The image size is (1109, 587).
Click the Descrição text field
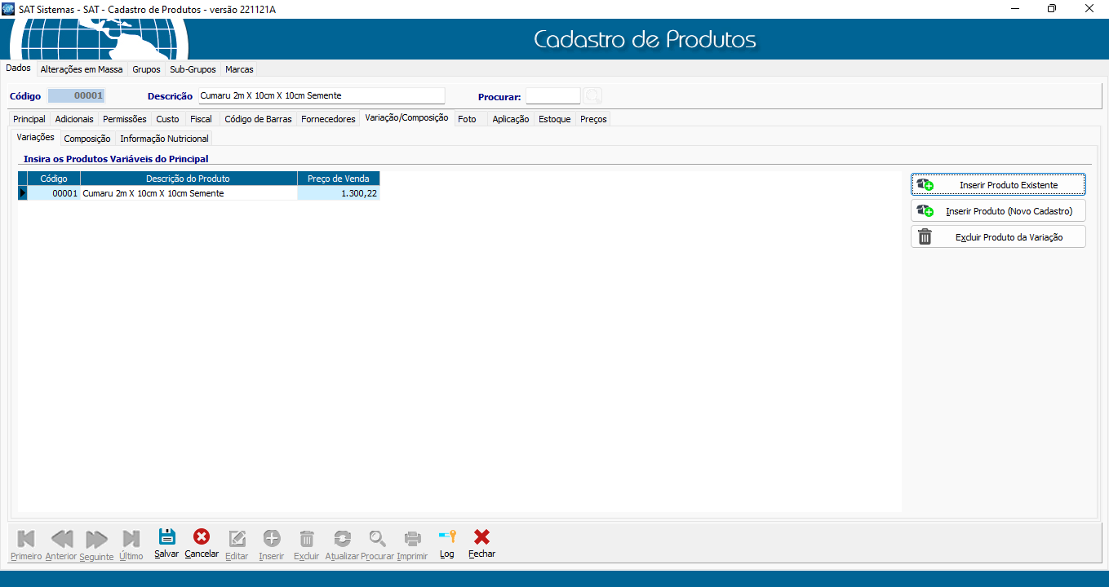(322, 96)
